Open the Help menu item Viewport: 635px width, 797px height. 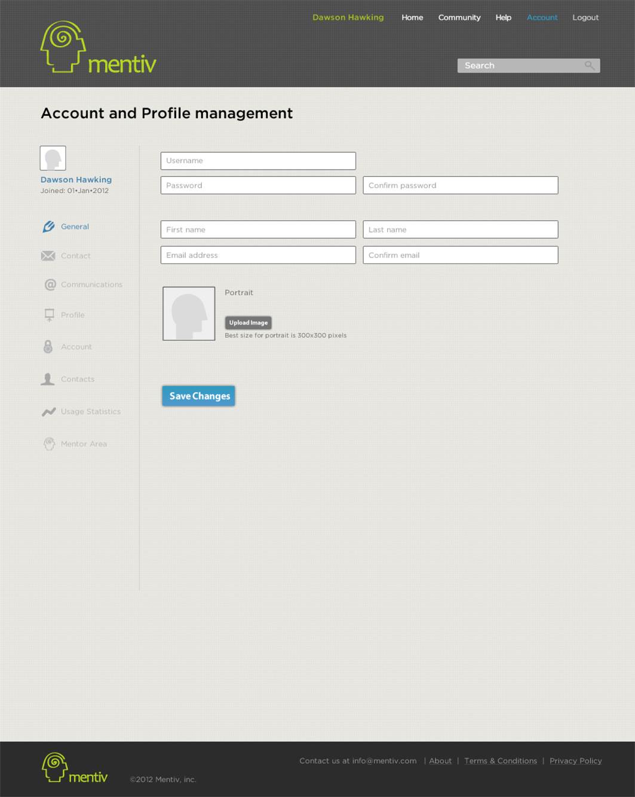pyautogui.click(x=504, y=17)
